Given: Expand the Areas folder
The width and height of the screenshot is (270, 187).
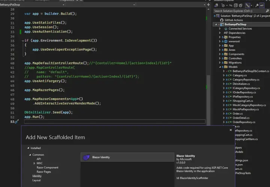Looking at the screenshot, I should pos(220,50).
